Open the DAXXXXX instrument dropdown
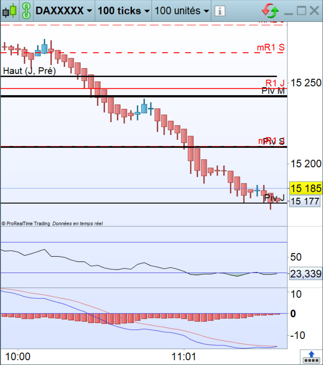The height and width of the screenshot is (365, 323). click(64, 11)
